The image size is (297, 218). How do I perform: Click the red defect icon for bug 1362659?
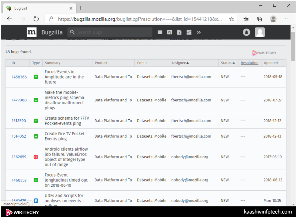36,157
